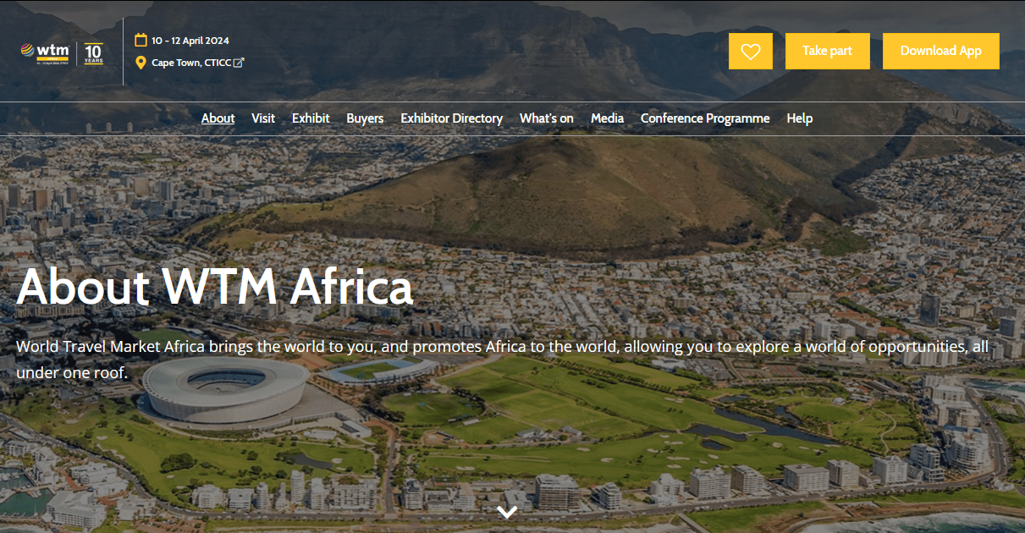Open the Exhibitor Directory
The width and height of the screenshot is (1025, 533).
point(451,118)
